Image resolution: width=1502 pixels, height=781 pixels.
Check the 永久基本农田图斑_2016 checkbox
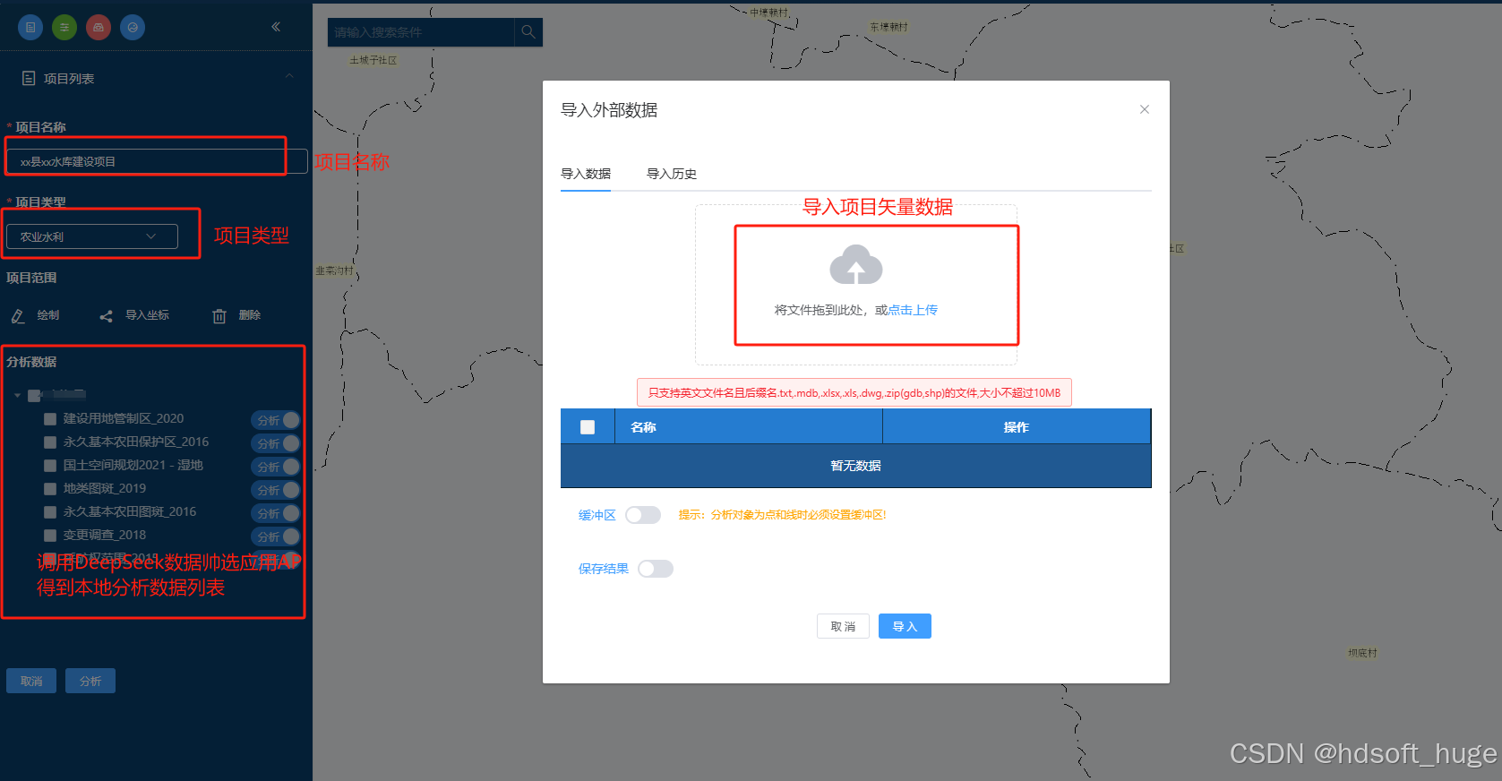[x=50, y=511]
